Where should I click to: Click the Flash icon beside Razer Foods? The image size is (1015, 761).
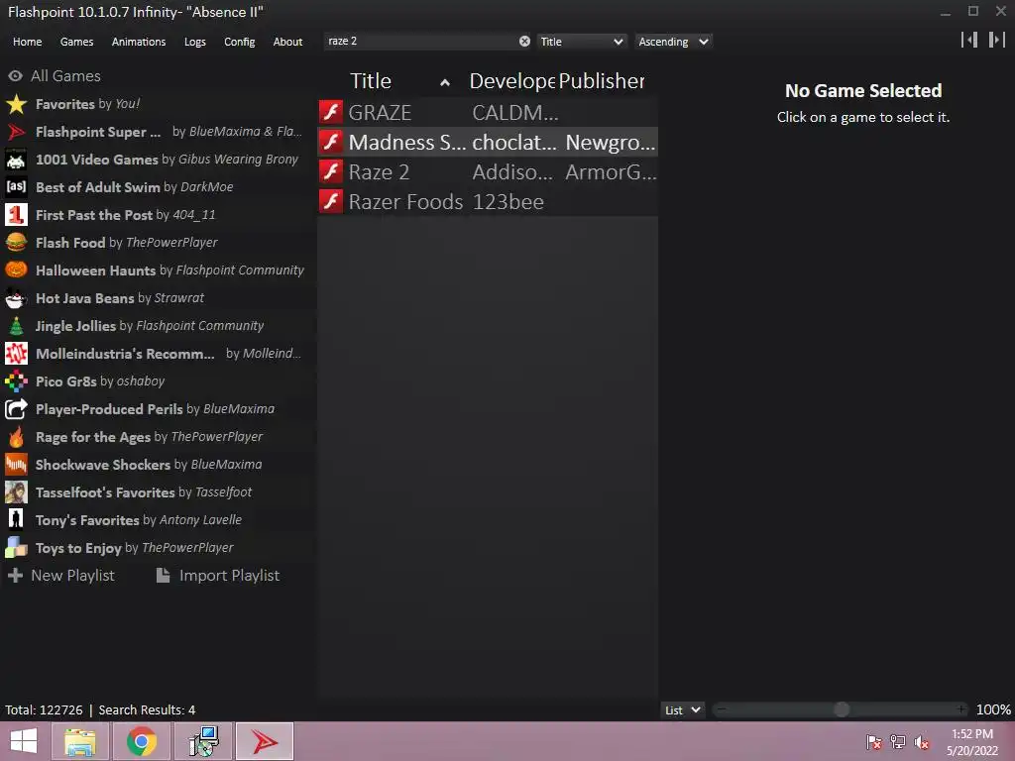[331, 201]
